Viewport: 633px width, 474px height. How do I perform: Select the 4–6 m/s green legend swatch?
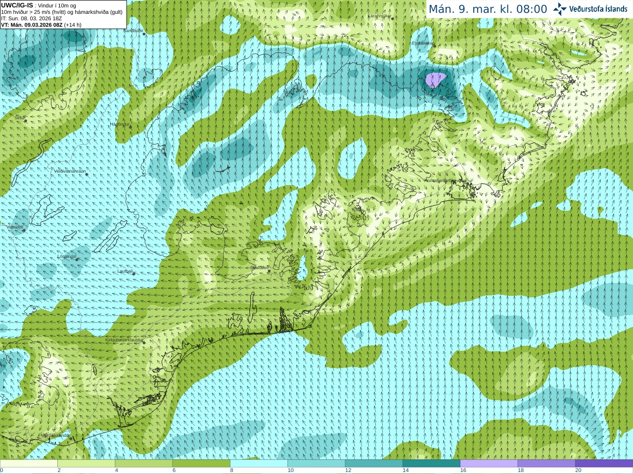pos(144,463)
